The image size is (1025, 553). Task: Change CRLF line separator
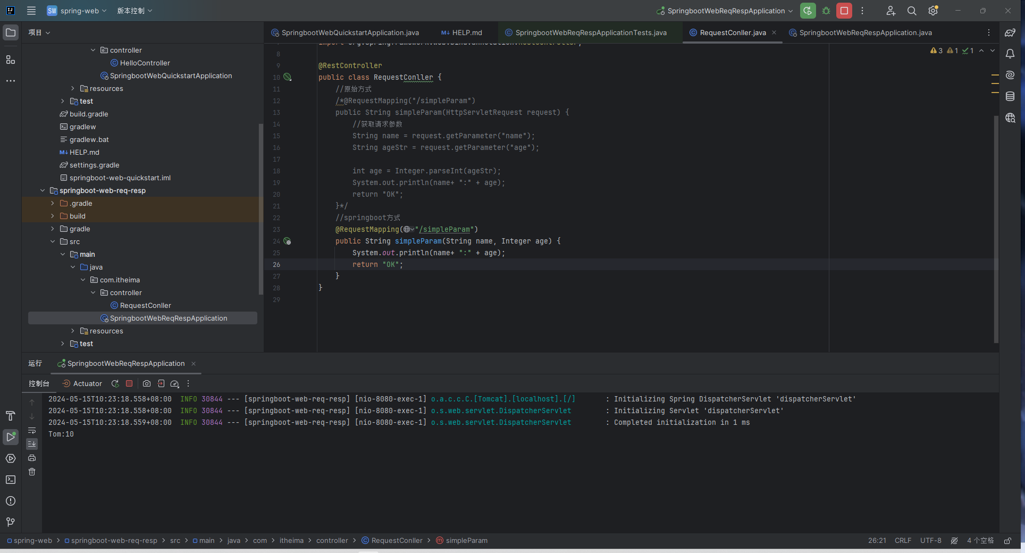click(903, 540)
